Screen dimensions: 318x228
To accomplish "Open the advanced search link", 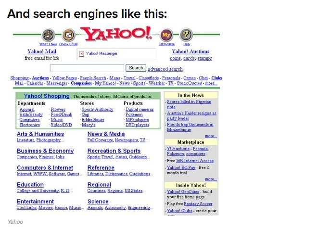I will pos(165,69).
